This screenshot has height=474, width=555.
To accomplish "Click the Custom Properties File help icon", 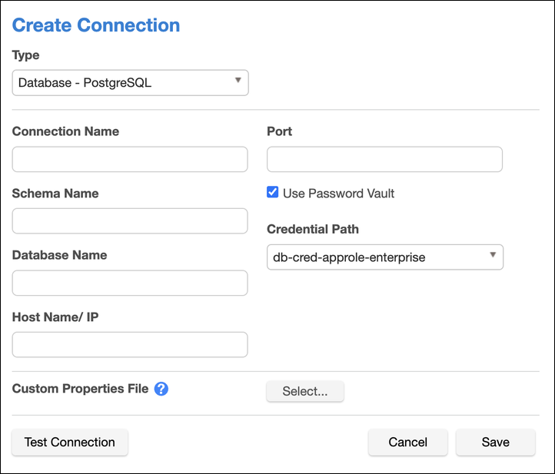I will point(161,389).
